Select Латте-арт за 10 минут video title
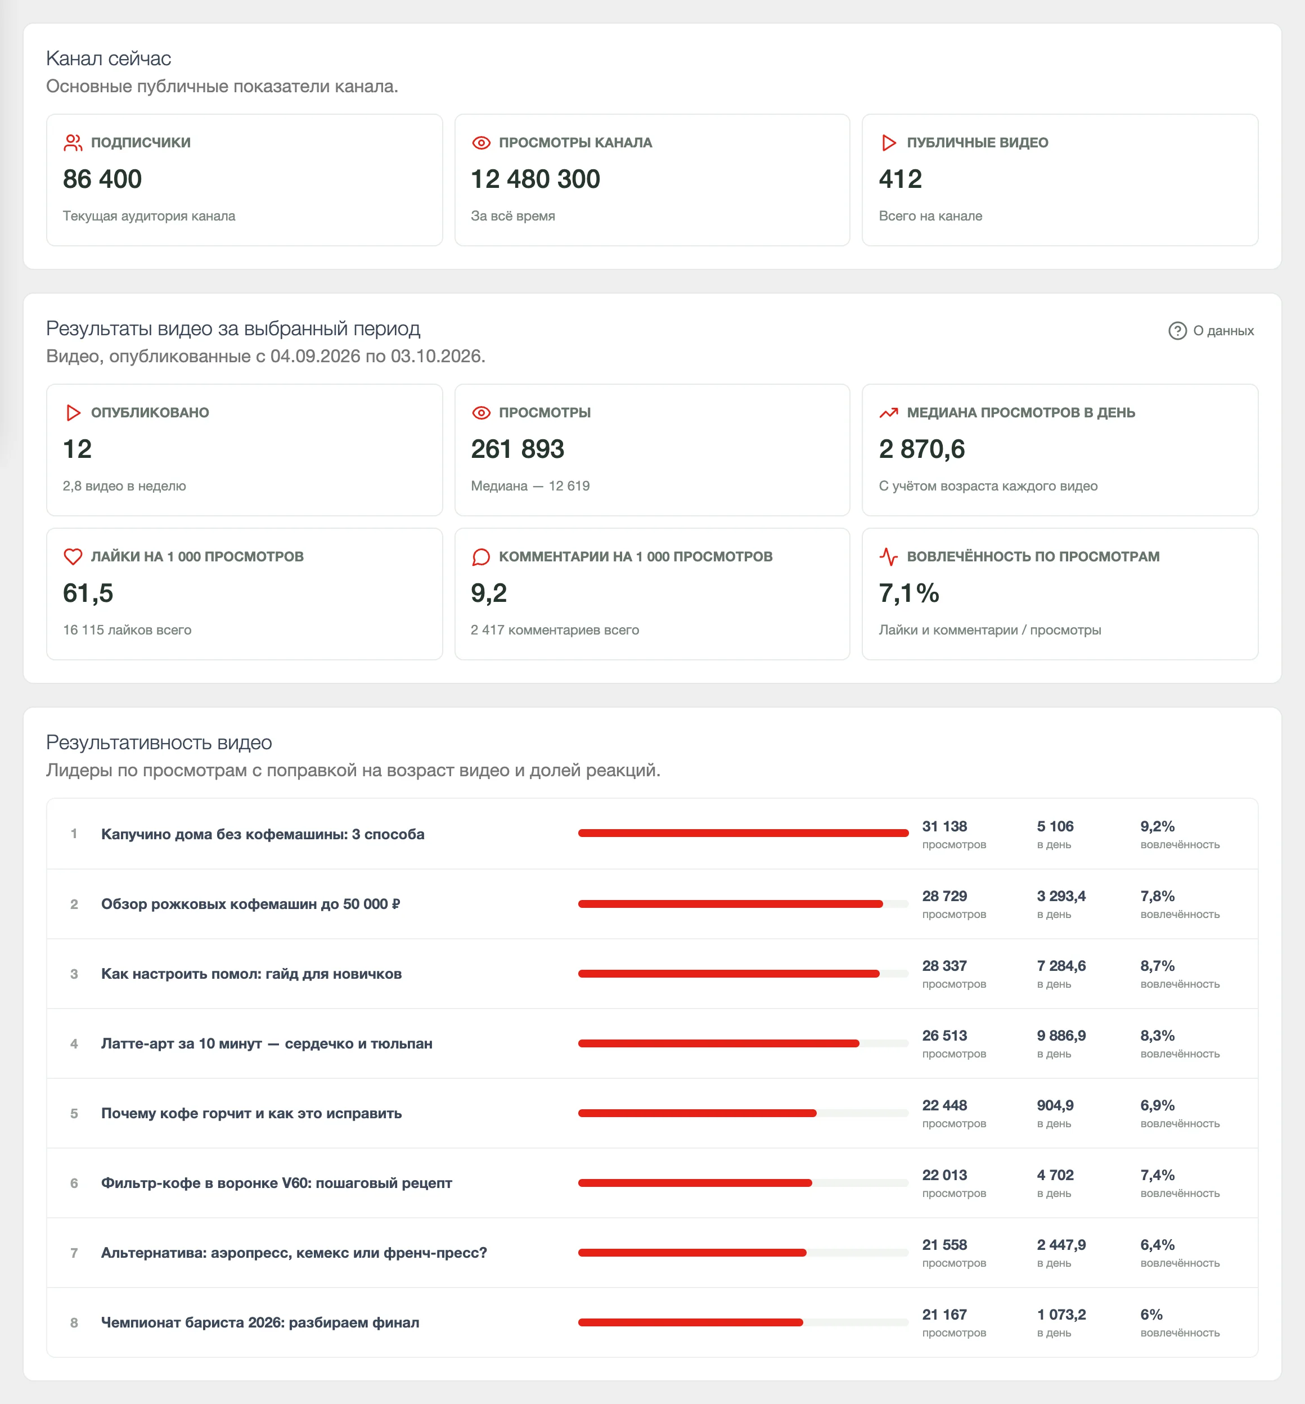Screen dimensions: 1305x1404 point(267,1043)
